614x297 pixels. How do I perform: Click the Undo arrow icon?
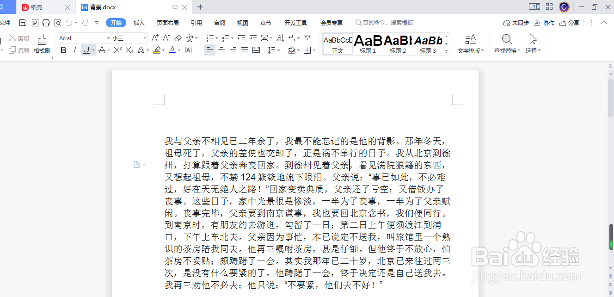pyautogui.click(x=69, y=23)
